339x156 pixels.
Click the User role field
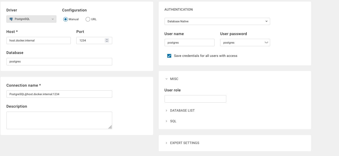[195, 99]
